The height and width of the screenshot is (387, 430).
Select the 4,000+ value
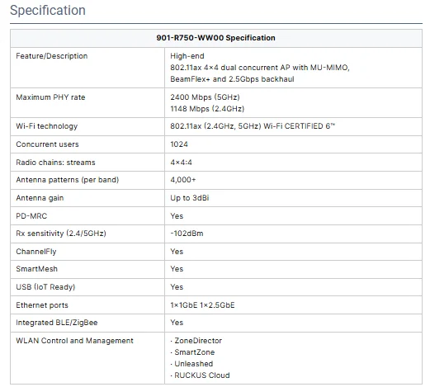(183, 180)
